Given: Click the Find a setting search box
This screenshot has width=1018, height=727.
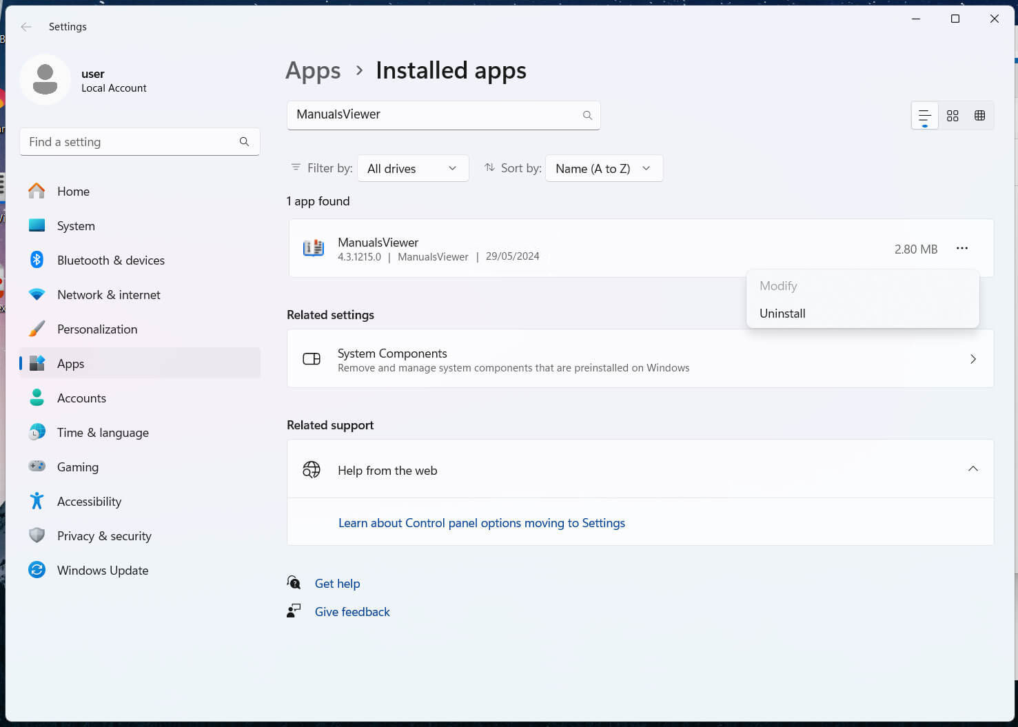Looking at the screenshot, I should pyautogui.click(x=140, y=141).
